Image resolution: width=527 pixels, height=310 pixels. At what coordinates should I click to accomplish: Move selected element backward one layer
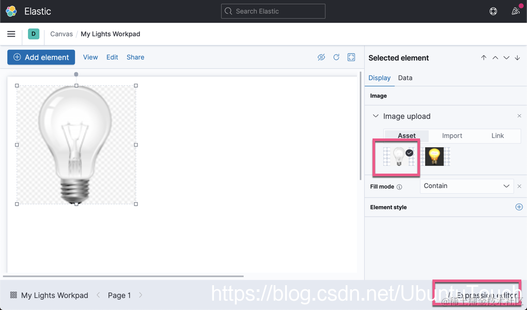(x=506, y=58)
